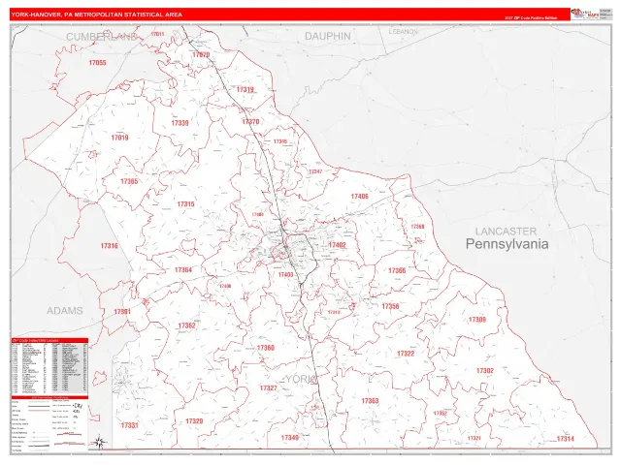
Task: Select ZIP code 17331 label
Action: (x=129, y=425)
